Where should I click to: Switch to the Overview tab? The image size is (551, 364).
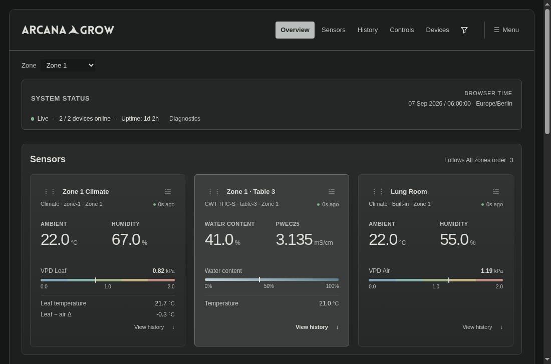point(295,30)
